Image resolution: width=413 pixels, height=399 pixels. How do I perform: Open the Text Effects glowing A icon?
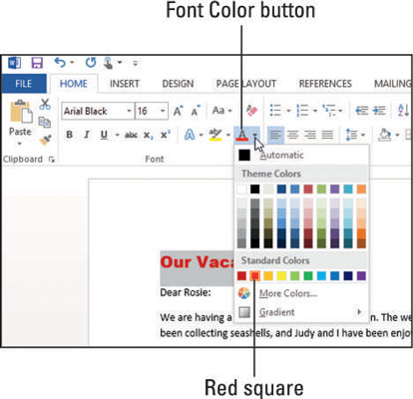coord(190,135)
